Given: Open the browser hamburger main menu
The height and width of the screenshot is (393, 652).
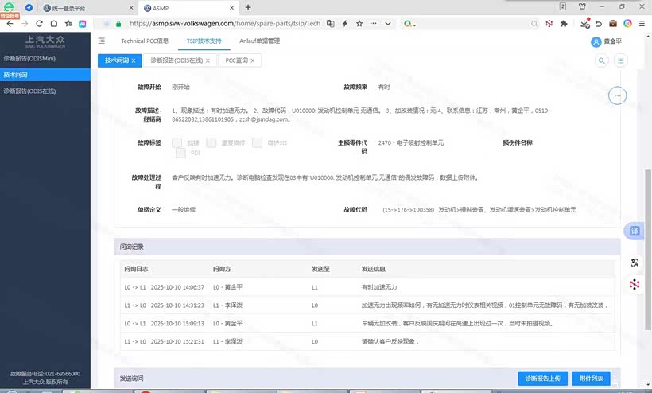Looking at the screenshot, I should click(x=642, y=24).
